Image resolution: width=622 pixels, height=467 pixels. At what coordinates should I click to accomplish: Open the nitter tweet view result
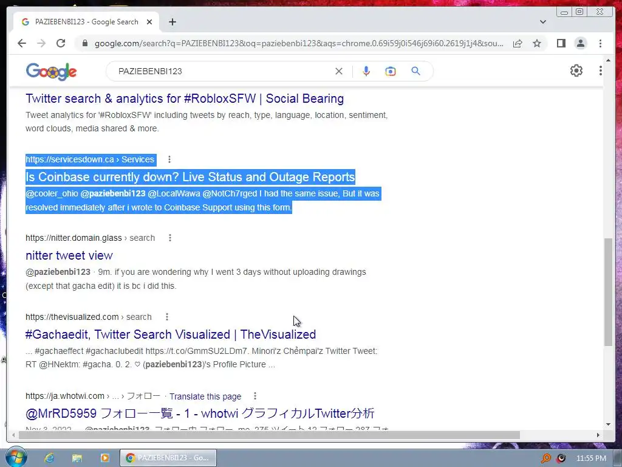click(x=69, y=255)
